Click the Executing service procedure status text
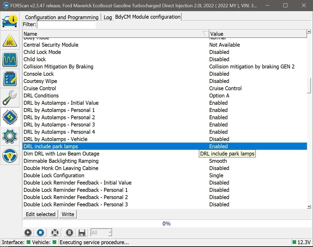The image size is (313, 247). (94, 242)
